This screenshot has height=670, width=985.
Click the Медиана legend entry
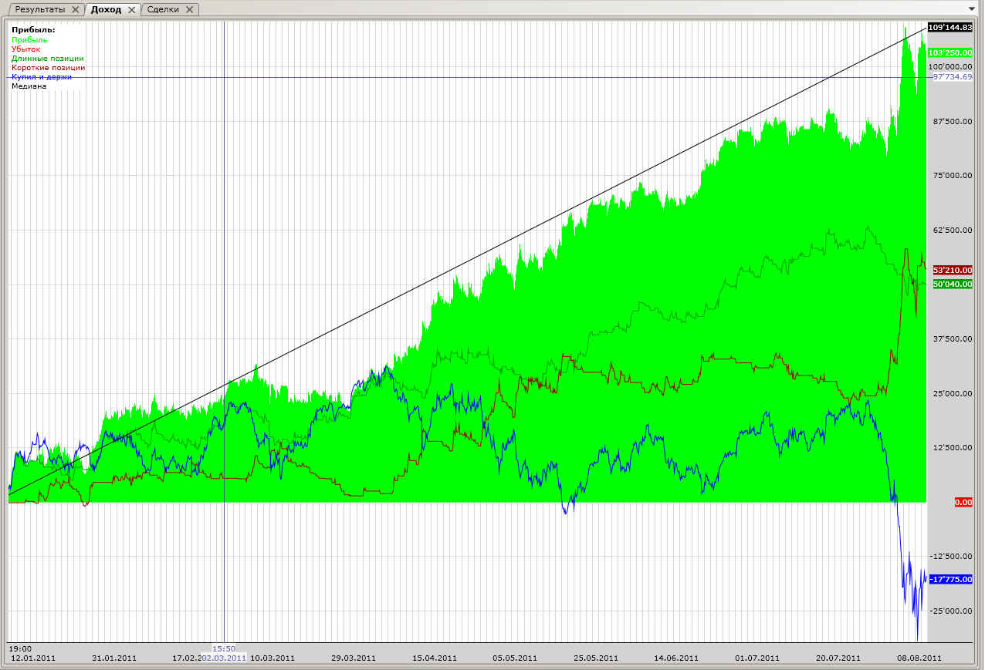[x=29, y=86]
